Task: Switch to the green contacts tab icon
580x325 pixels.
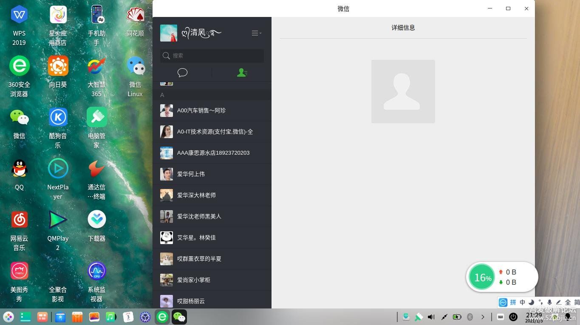Action: [242, 72]
